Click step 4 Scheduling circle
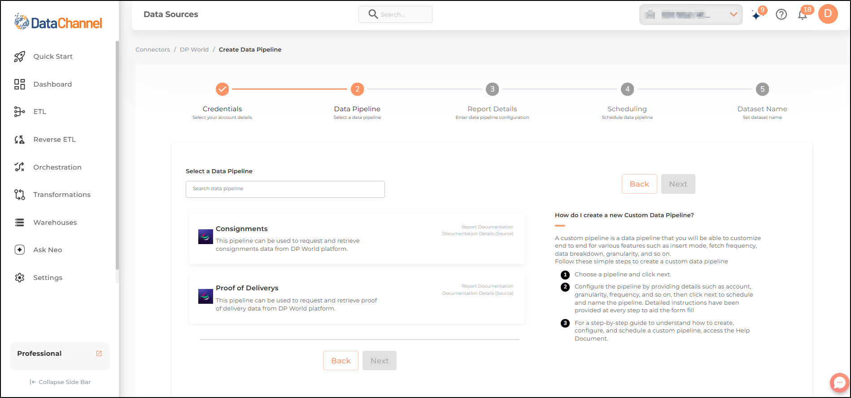851x398 pixels. (x=627, y=89)
